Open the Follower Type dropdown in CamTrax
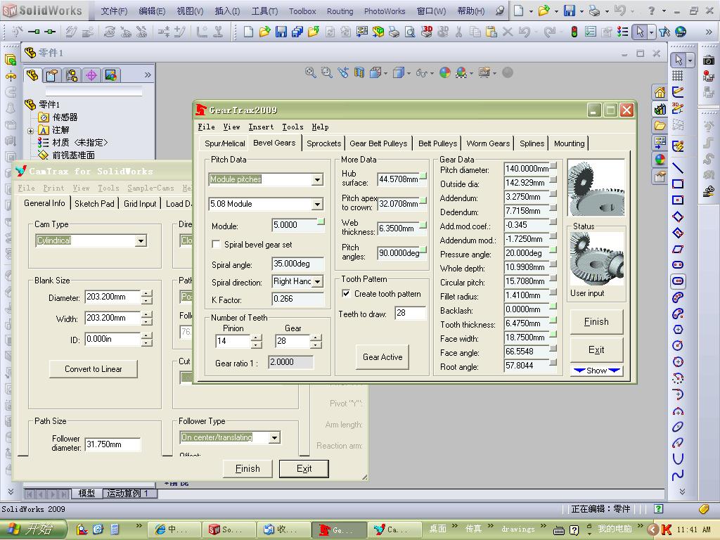 point(274,437)
